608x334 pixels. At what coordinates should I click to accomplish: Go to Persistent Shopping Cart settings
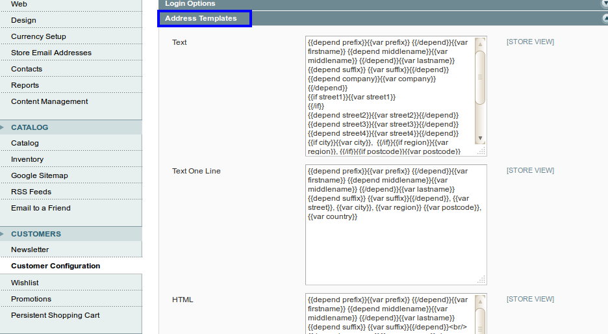click(x=55, y=315)
